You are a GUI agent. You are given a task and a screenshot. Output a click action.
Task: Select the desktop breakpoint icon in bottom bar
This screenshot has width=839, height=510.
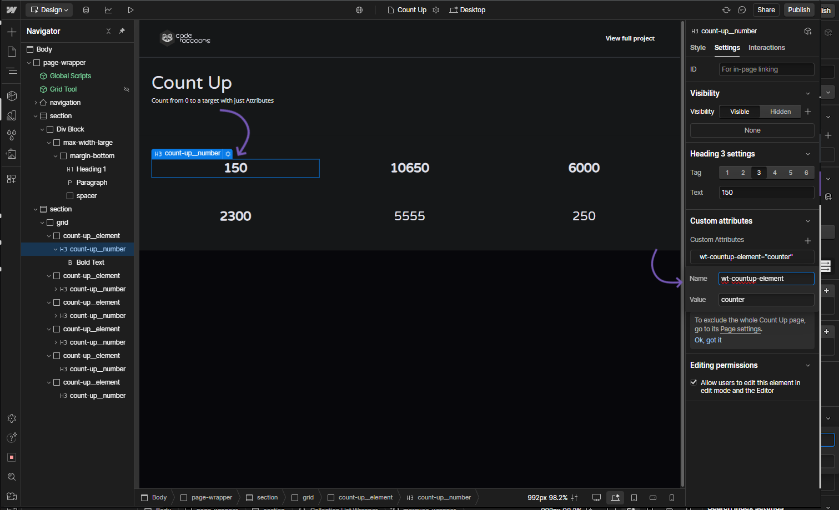(596, 498)
